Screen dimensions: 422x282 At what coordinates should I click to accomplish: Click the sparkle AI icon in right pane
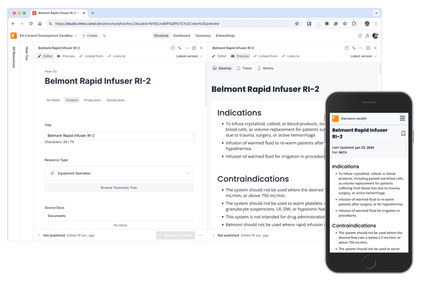tap(354, 48)
